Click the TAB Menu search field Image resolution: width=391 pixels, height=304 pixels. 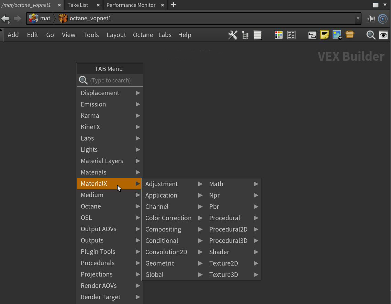114,80
